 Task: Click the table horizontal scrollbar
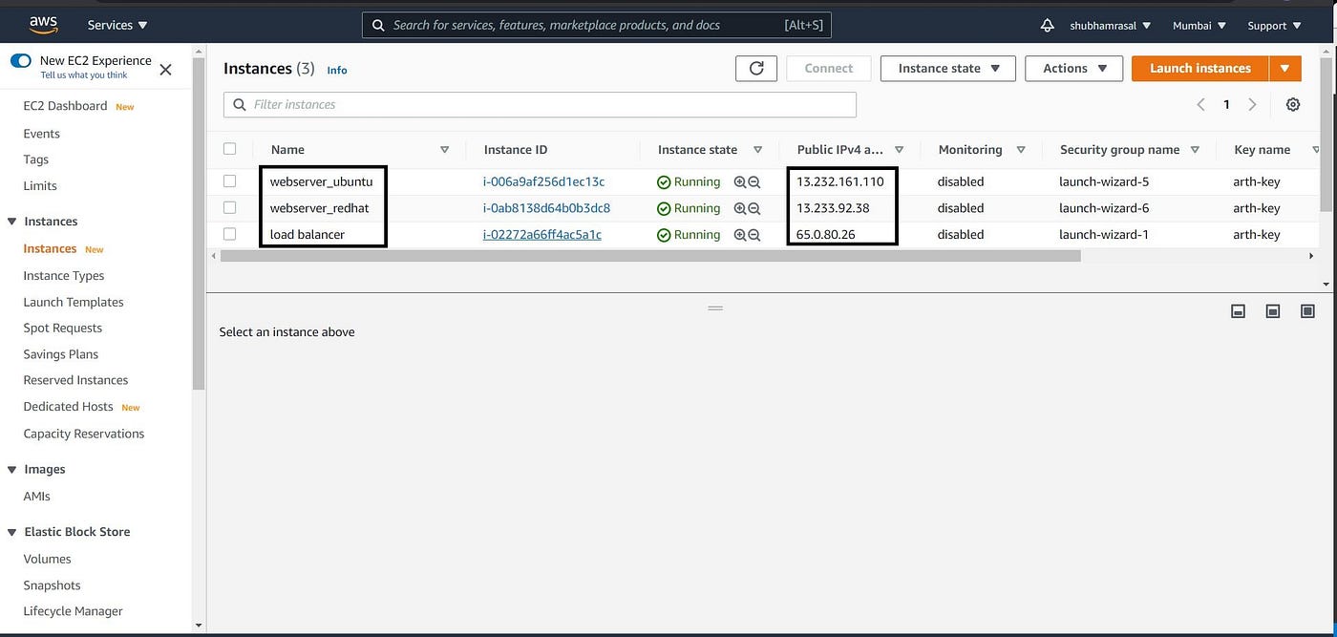[649, 256]
